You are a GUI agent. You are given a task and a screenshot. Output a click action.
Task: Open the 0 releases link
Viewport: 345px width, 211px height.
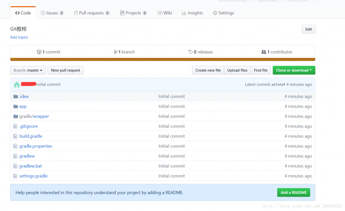(201, 52)
